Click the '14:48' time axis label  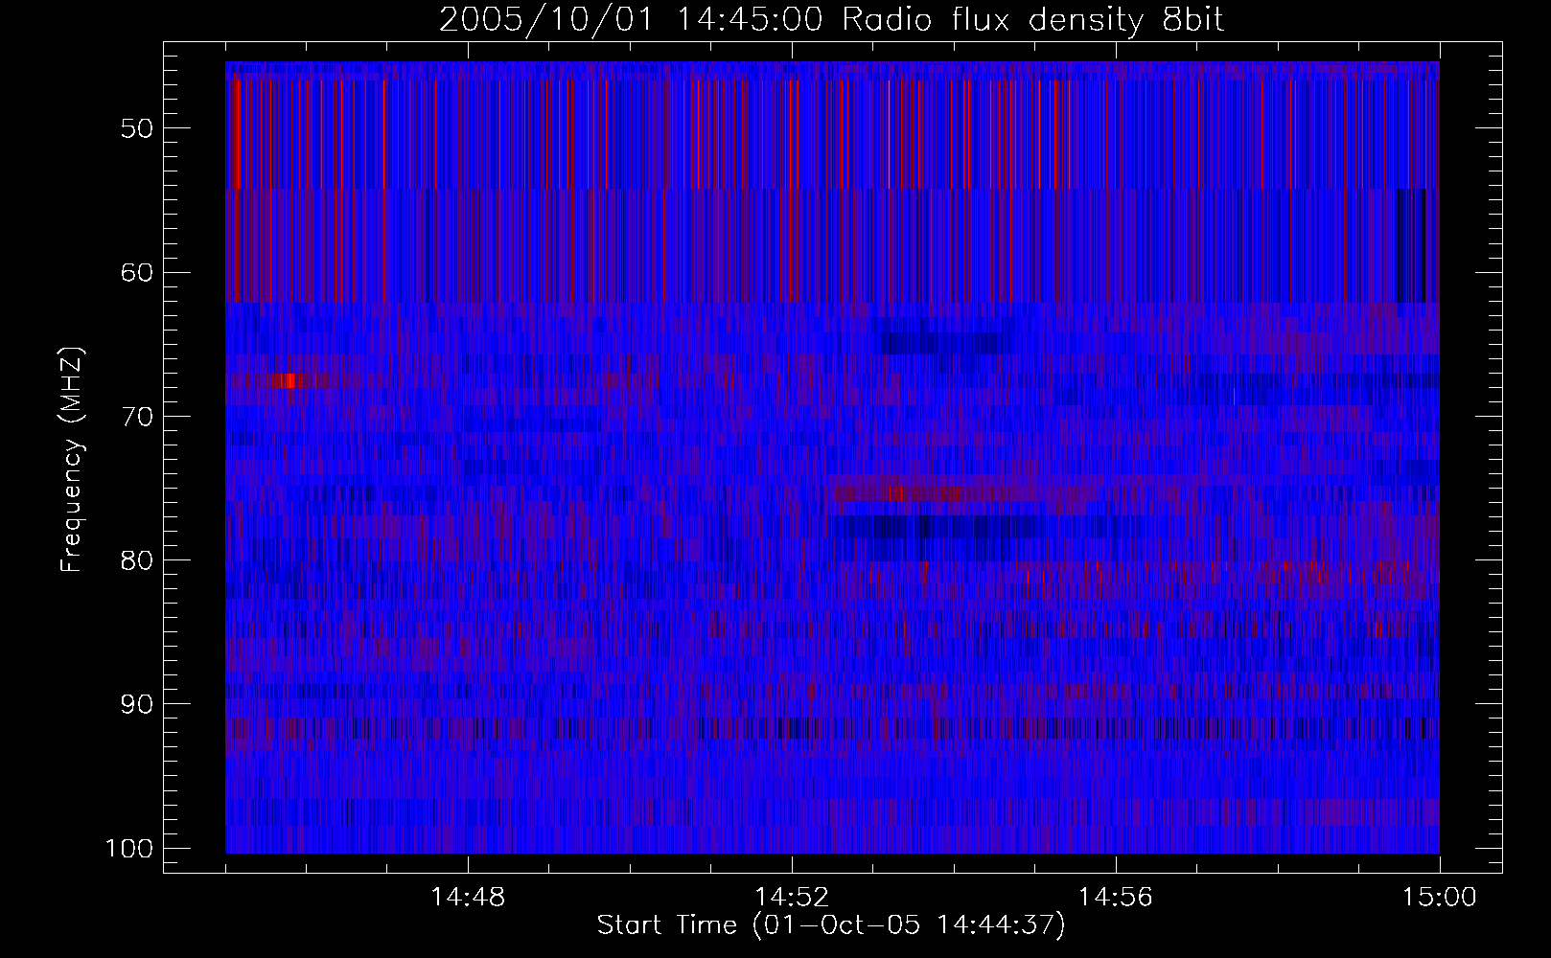pos(468,898)
